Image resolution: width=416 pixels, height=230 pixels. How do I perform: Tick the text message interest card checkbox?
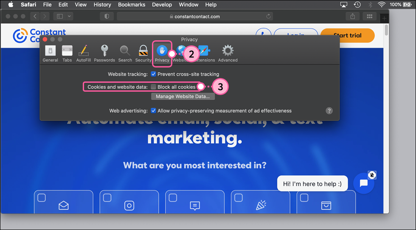coord(173,198)
